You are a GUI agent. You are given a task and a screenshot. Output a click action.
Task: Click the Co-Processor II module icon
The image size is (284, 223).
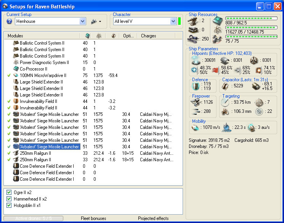[16, 69]
